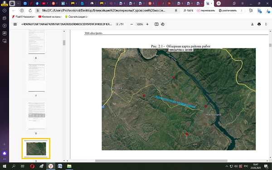Open the PDF viewer three-dot menu
272x170 pixels.
(266, 24)
